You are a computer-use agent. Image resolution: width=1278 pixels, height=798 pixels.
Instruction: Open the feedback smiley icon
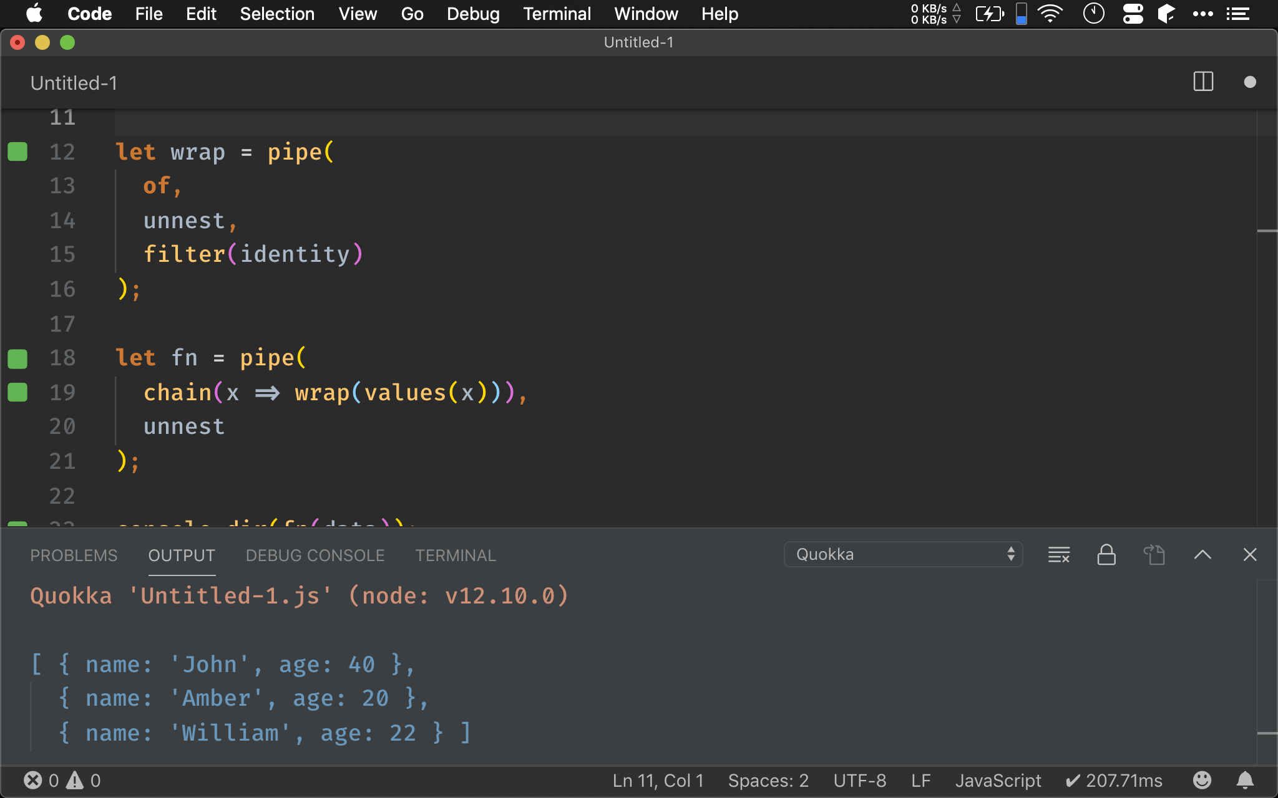point(1202,780)
